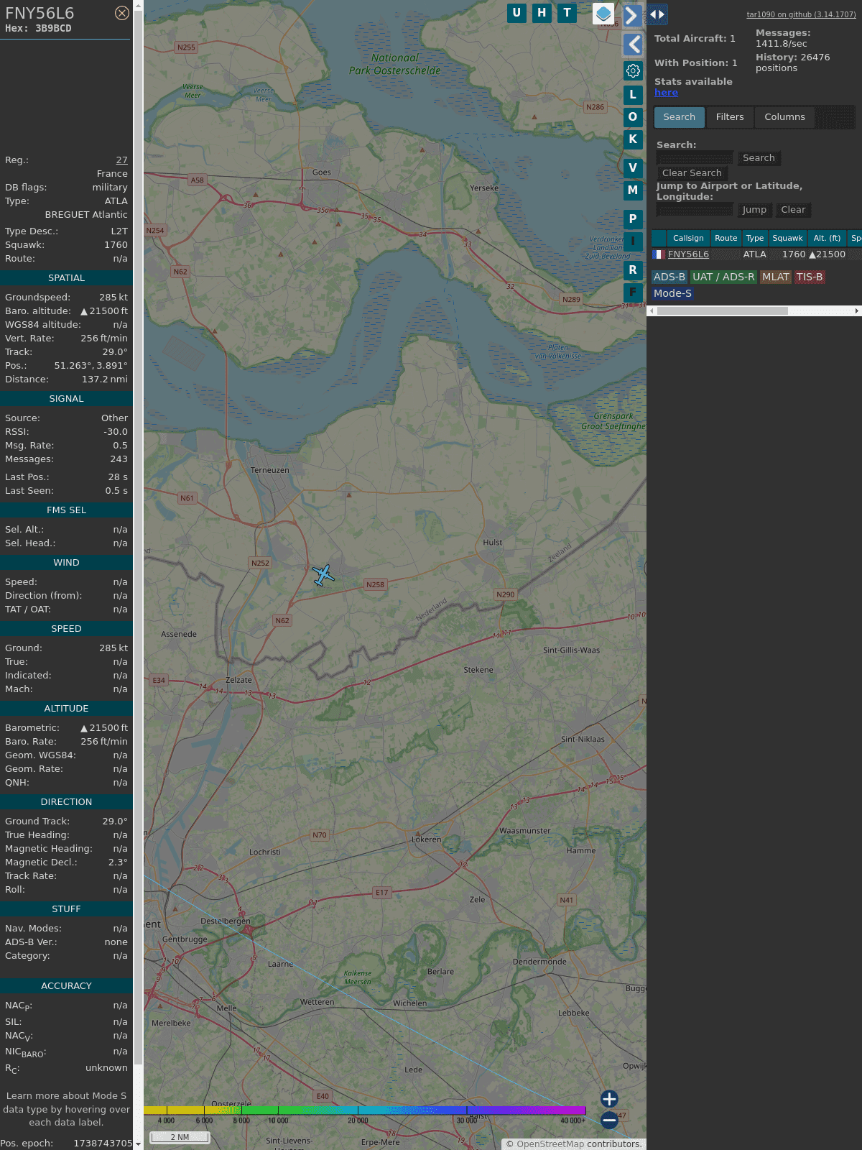Viewport: 862px width, 1150px height.
Task: Expand sidebar with the right chevron
Action: 631,15
